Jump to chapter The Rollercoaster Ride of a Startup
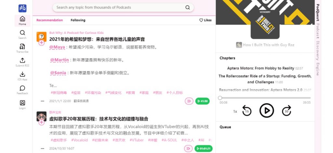The width and height of the screenshot is (333, 153). point(265,79)
